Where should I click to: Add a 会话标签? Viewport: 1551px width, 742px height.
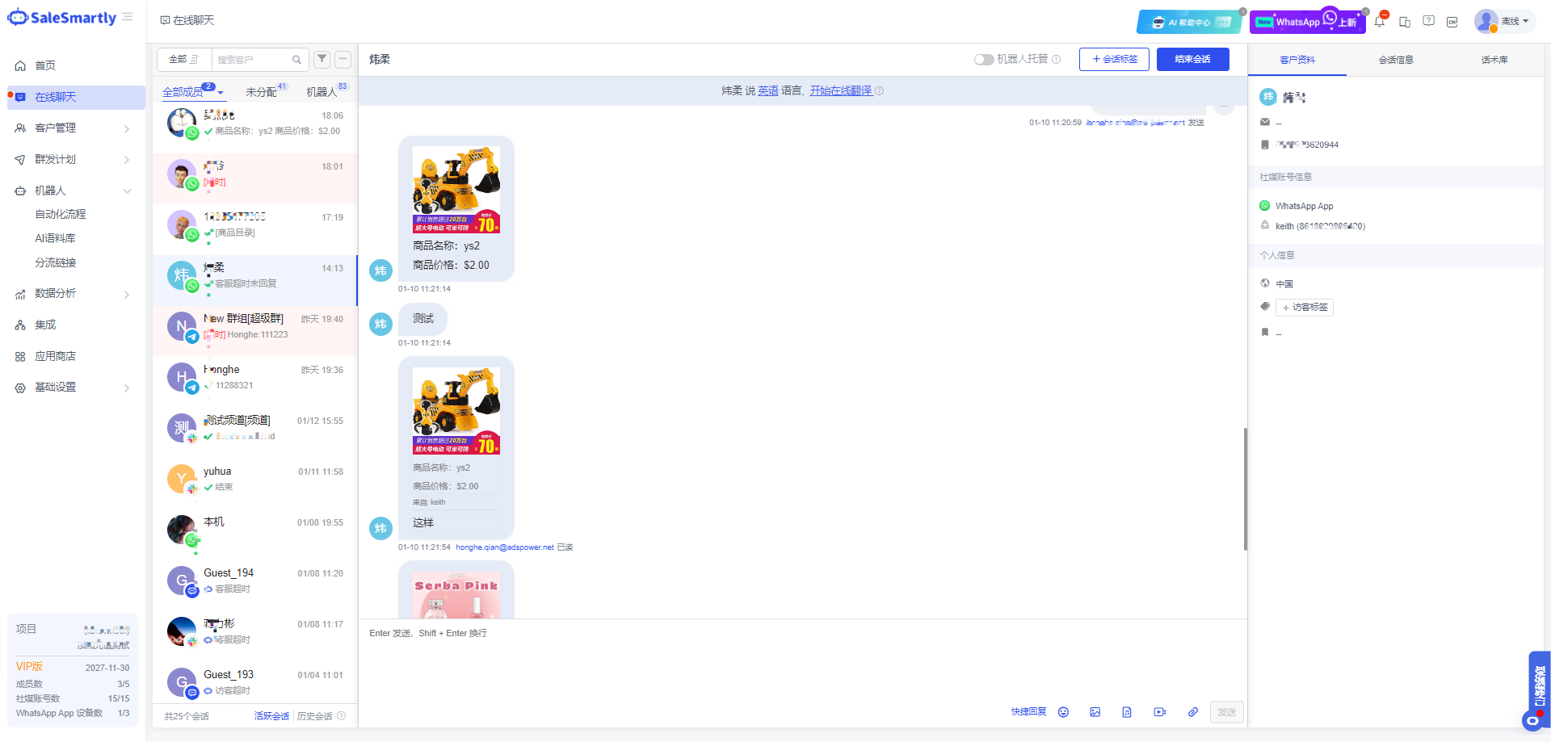(1114, 59)
